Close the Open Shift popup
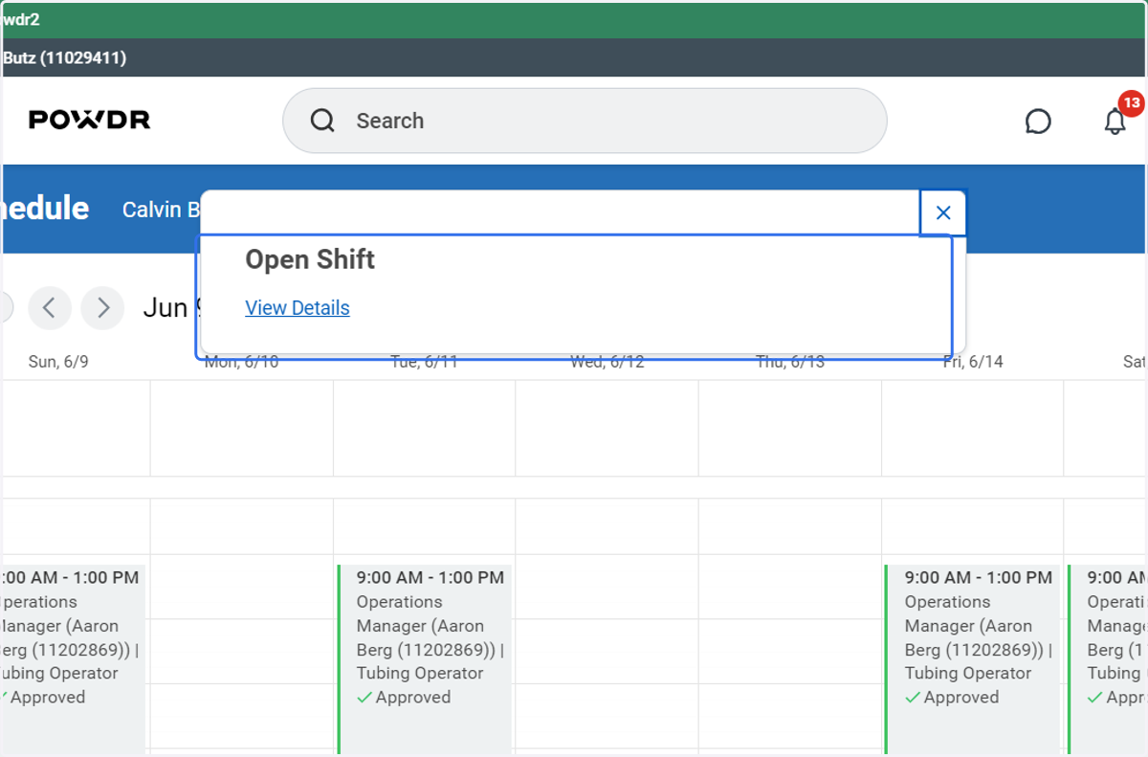The width and height of the screenshot is (1148, 757). point(943,212)
